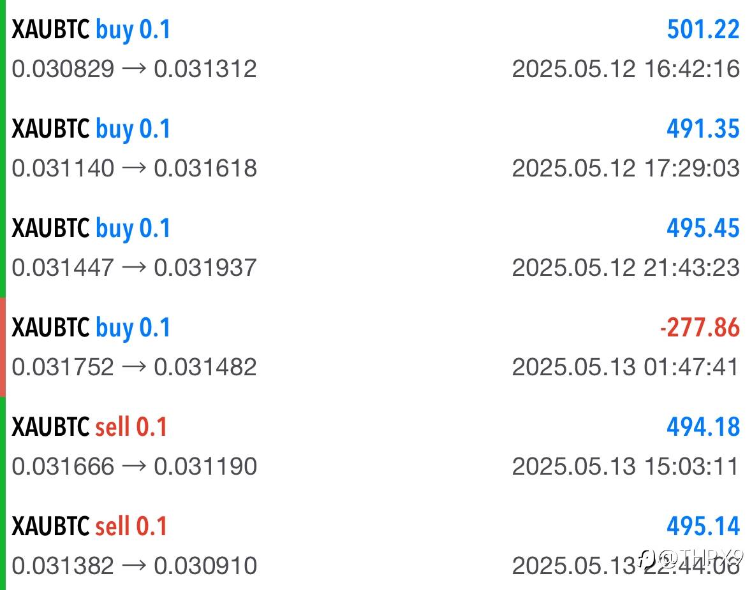This screenshot has height=590, width=752.
Task: Click the price range 0.030829 → 0.031312
Action: coord(135,69)
